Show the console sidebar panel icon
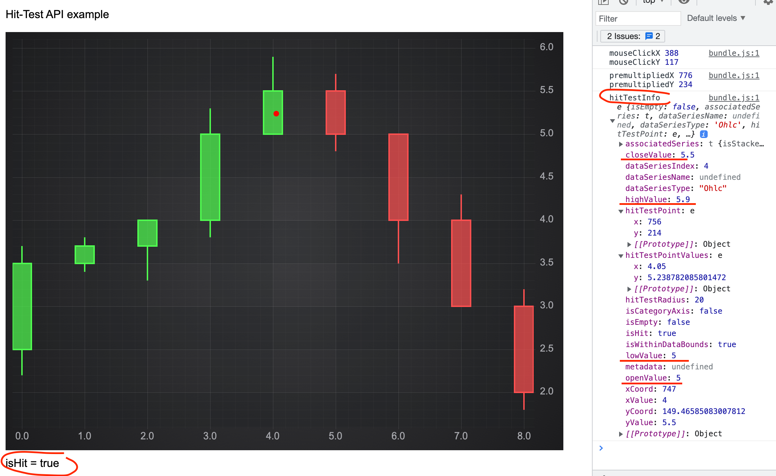The height and width of the screenshot is (476, 776). (603, 2)
